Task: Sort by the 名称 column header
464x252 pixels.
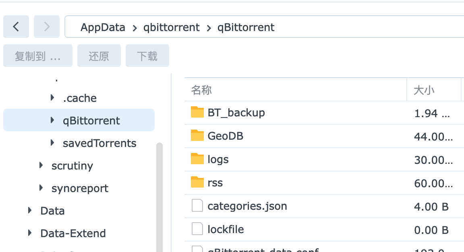Action: pyautogui.click(x=201, y=90)
